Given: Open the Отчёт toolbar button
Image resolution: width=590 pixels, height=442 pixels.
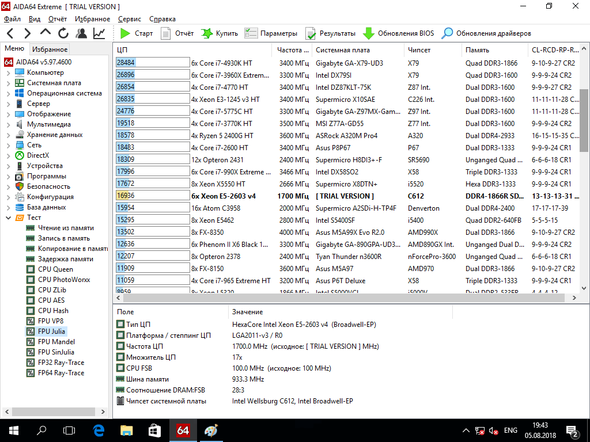Looking at the screenshot, I should [x=177, y=33].
